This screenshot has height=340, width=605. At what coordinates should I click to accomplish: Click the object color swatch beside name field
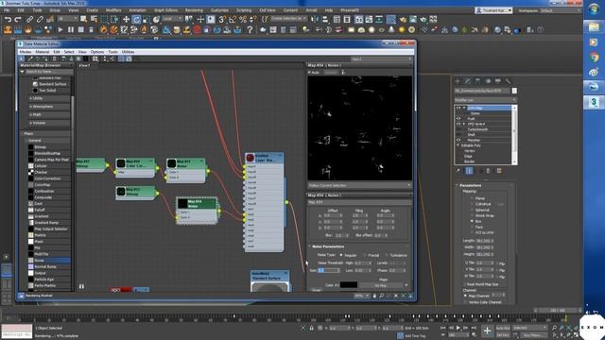pos(514,91)
